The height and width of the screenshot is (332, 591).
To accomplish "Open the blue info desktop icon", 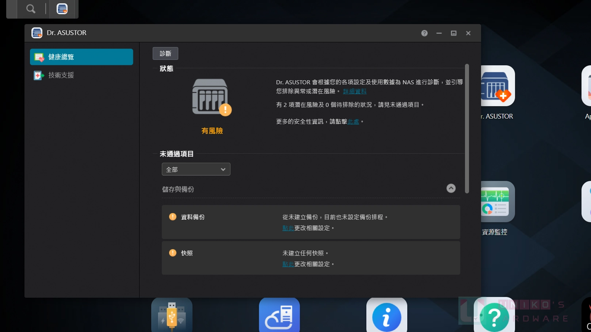I will [x=387, y=315].
